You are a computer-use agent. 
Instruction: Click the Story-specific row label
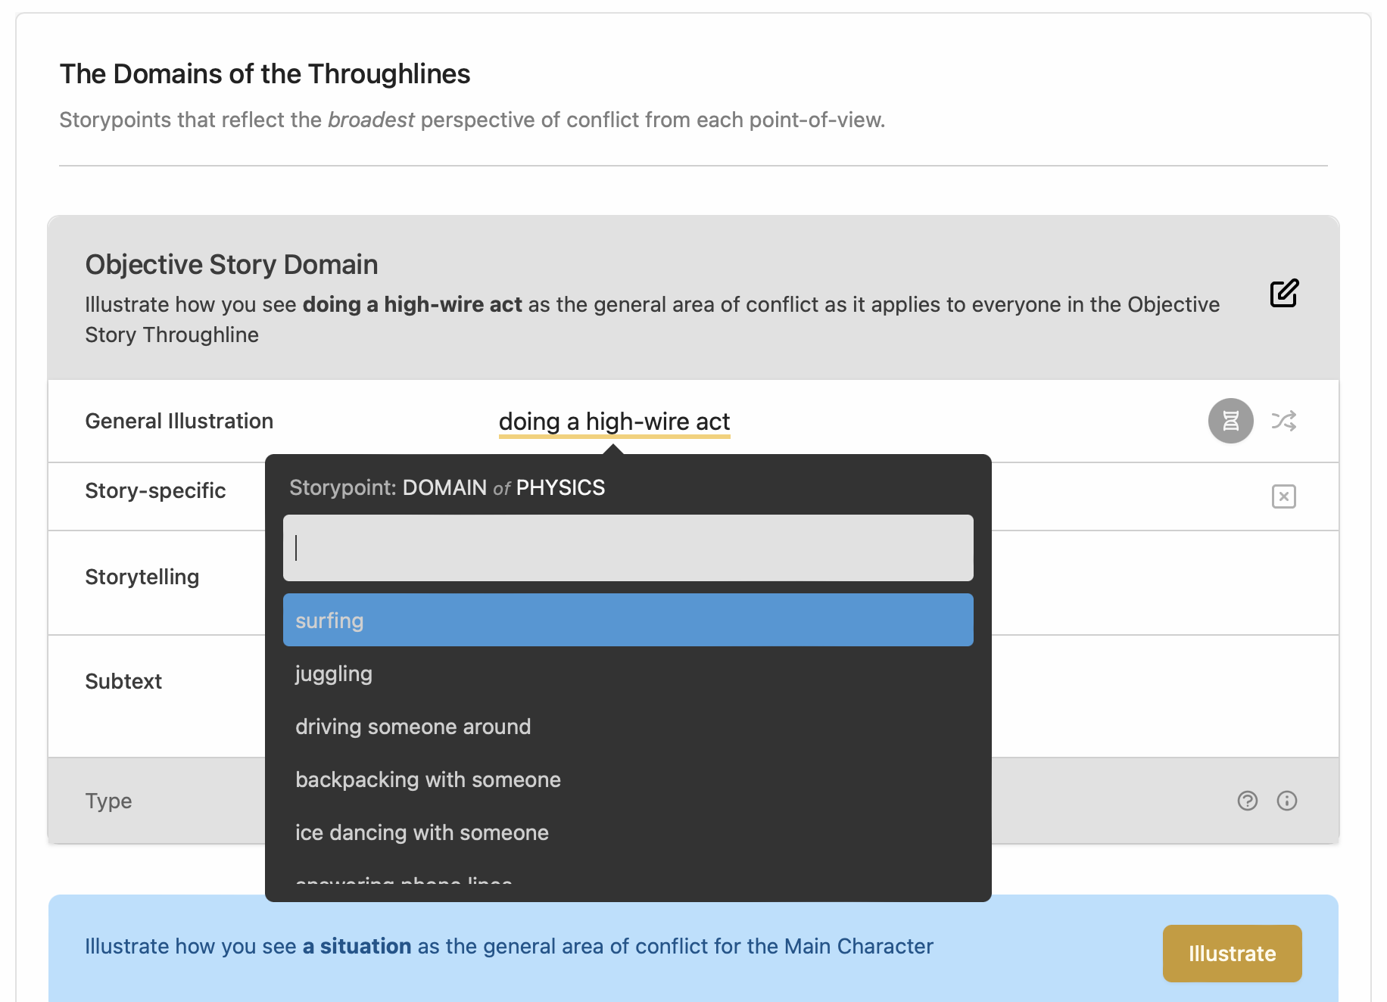tap(155, 490)
